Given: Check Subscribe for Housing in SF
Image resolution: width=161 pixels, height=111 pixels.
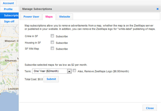Looking at the screenshot, I should tap(52, 42).
